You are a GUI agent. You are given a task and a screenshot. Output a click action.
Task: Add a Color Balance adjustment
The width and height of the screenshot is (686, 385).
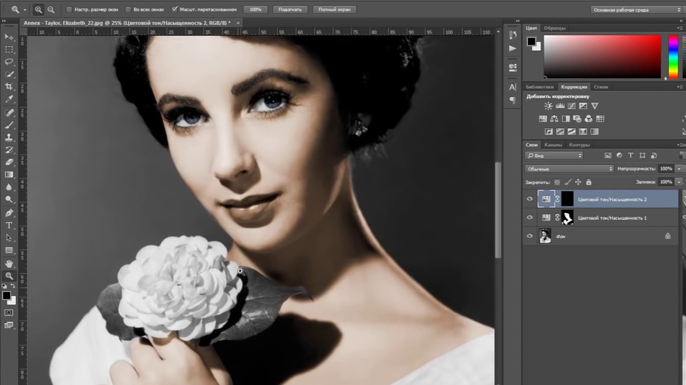click(554, 119)
